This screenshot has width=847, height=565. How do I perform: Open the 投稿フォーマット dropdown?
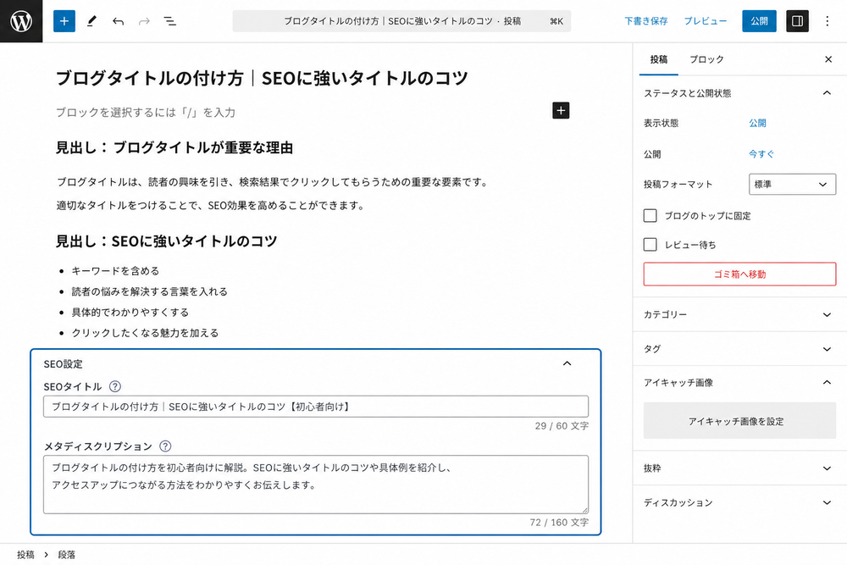tap(793, 184)
